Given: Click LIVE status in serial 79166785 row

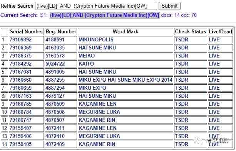Looking at the screenshot, I should pyautogui.click(x=214, y=104).
